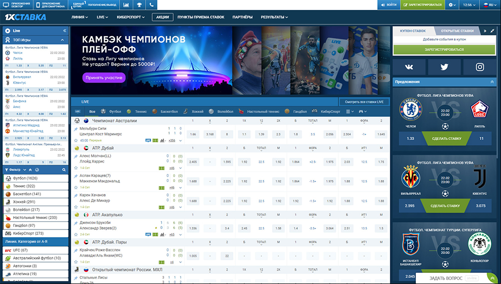Viewport: 501px width, 284px height.
Task: Select the Хоккей icon in LIVE filter
Action: 186,111
